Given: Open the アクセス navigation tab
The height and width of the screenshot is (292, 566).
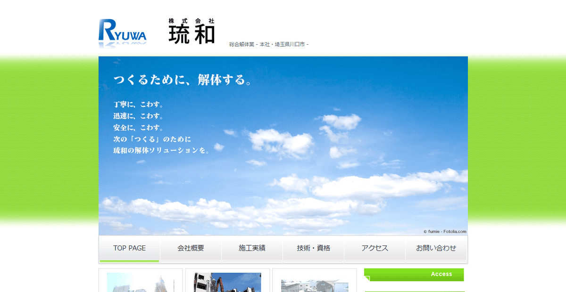Looking at the screenshot, I should pyautogui.click(x=375, y=248).
